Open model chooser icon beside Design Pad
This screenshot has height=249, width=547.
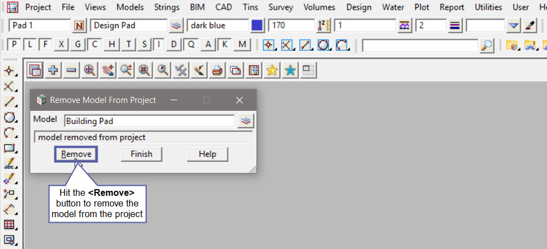tap(177, 25)
